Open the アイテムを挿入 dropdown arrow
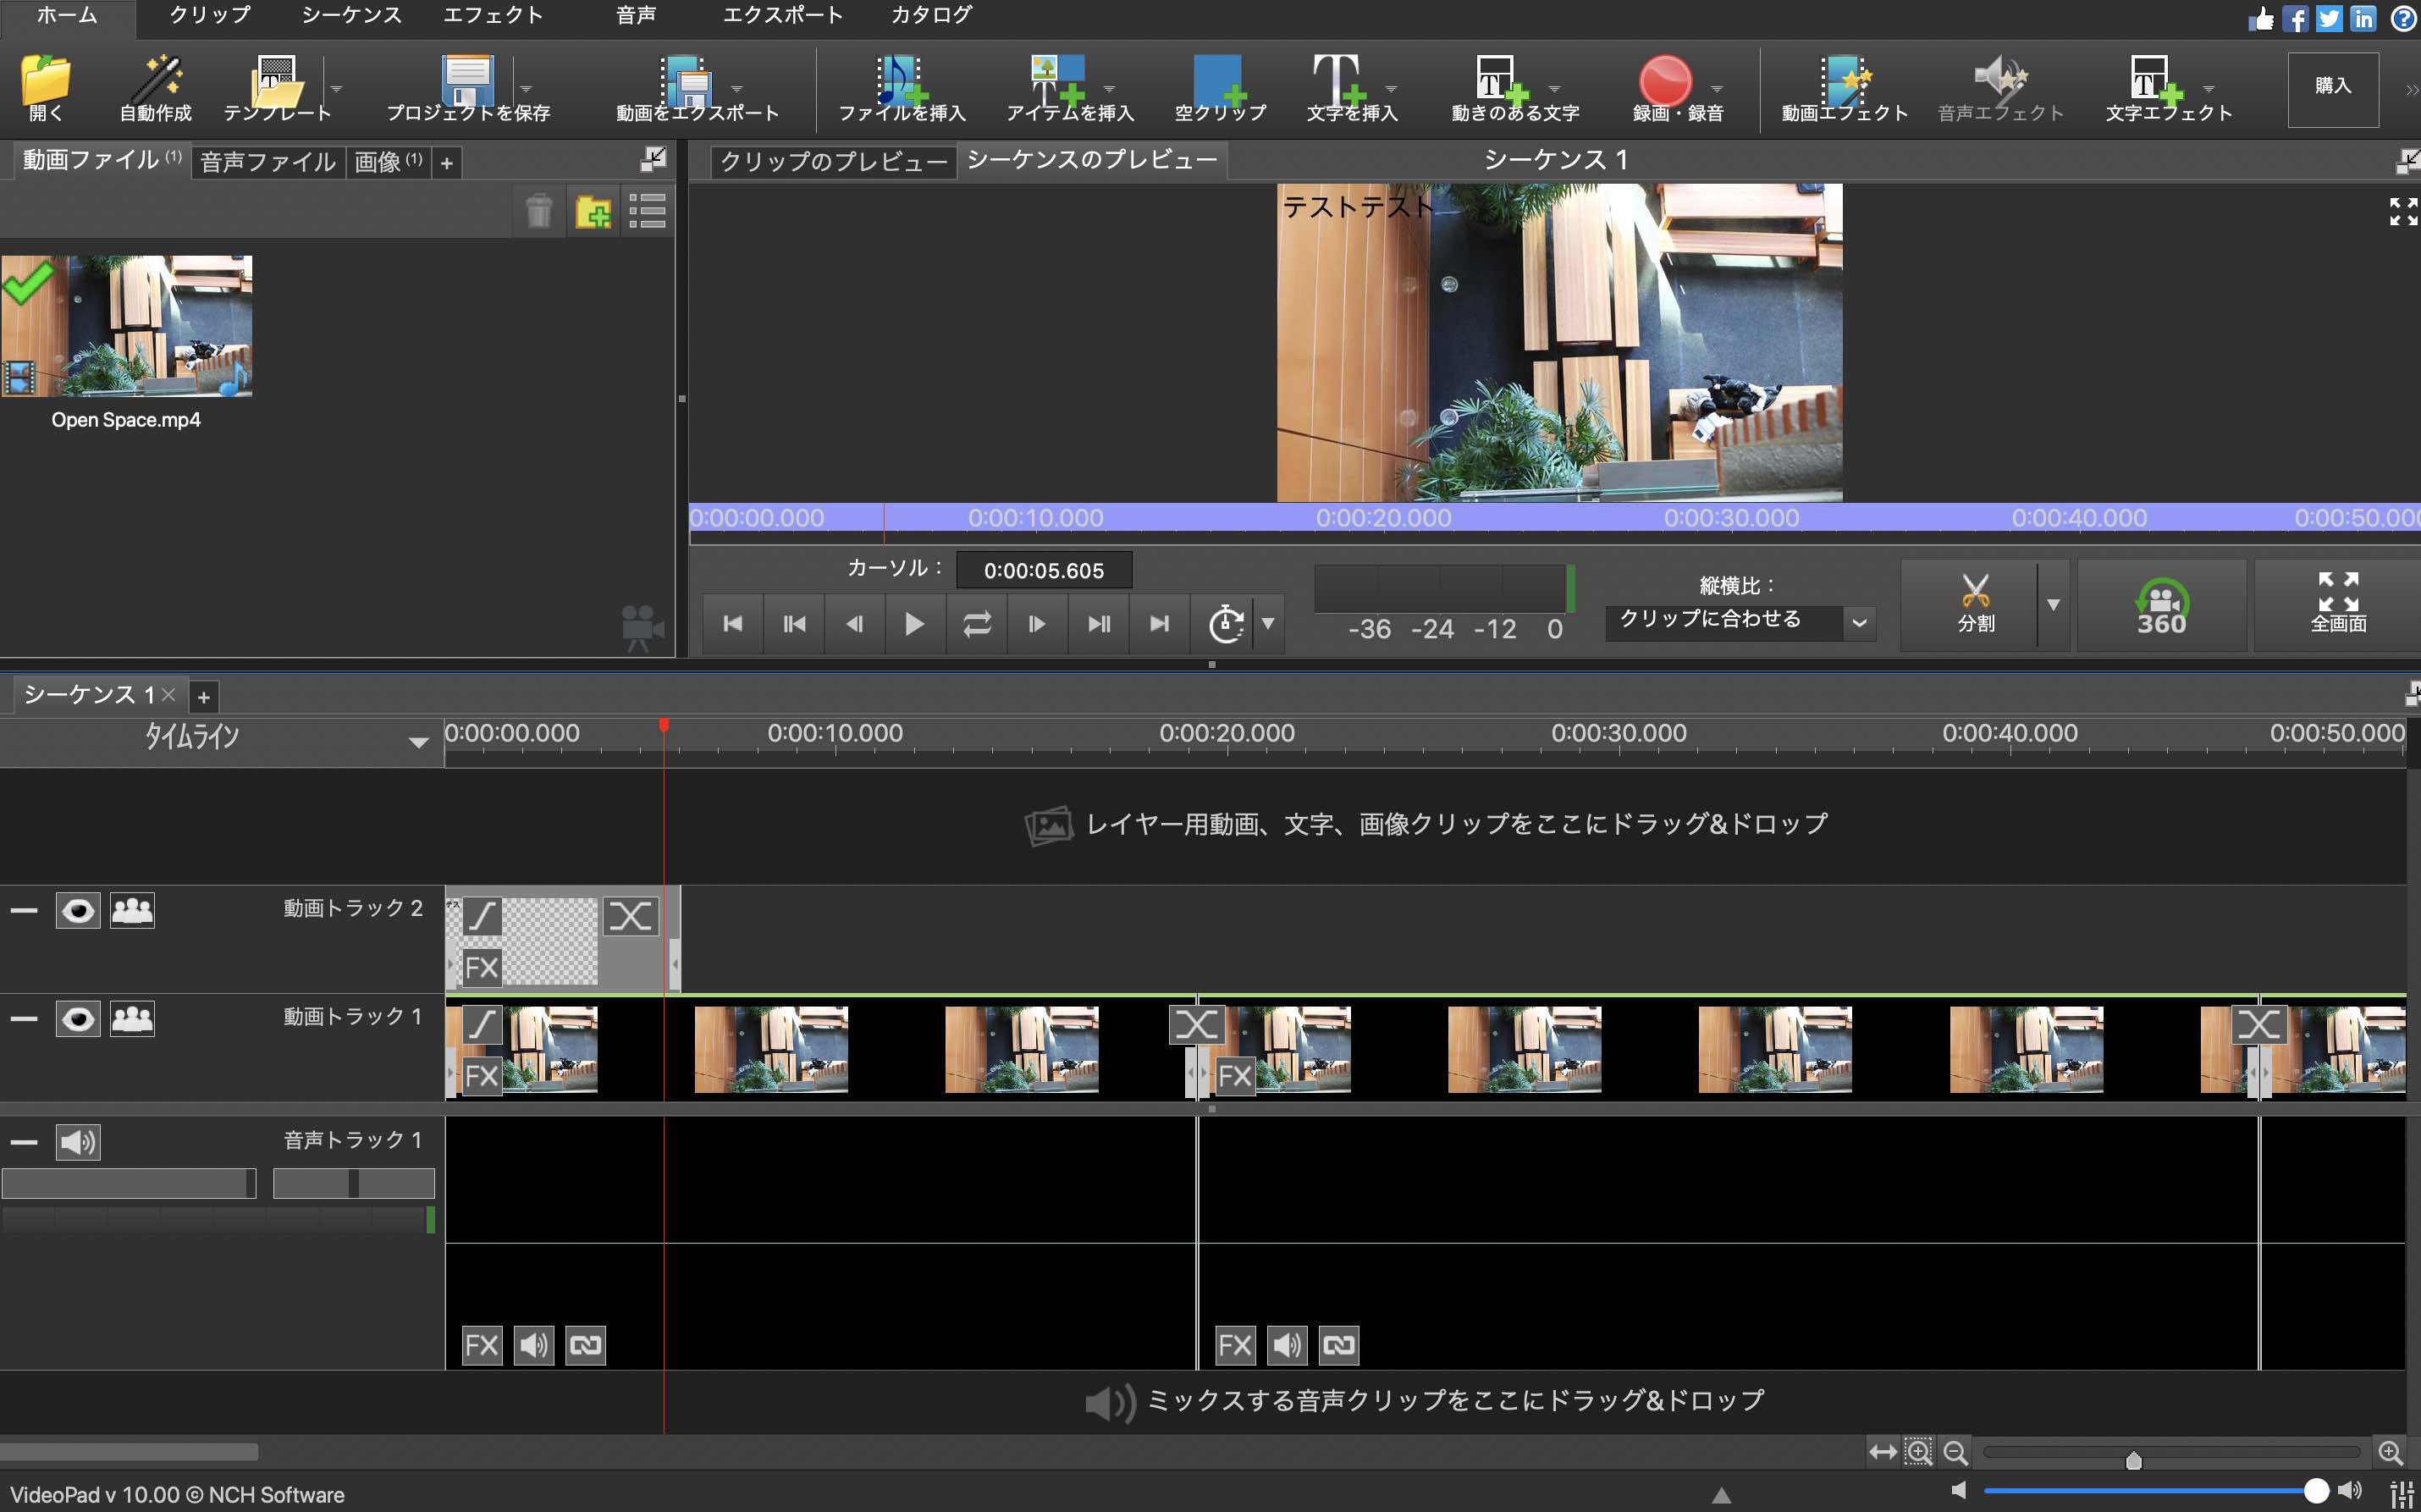This screenshot has width=2421, height=1512. [x=1109, y=88]
